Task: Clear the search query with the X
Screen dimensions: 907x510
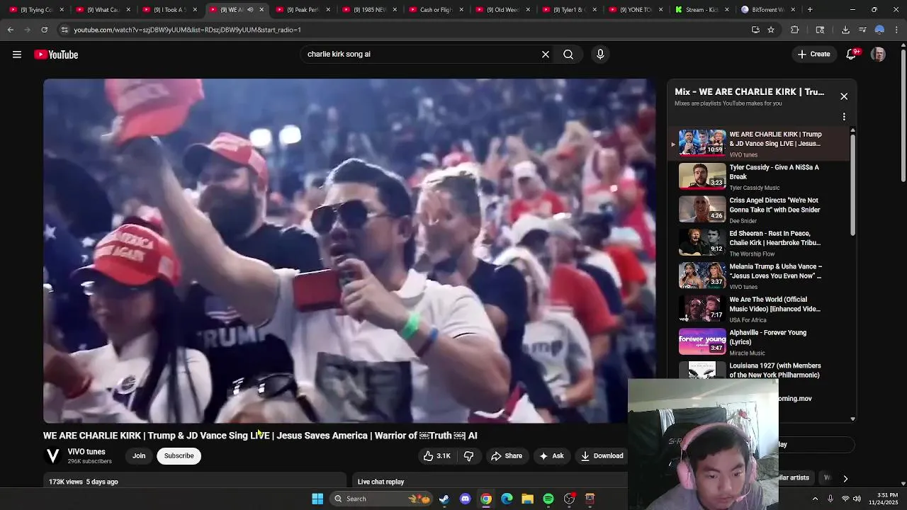Action: [x=546, y=55]
